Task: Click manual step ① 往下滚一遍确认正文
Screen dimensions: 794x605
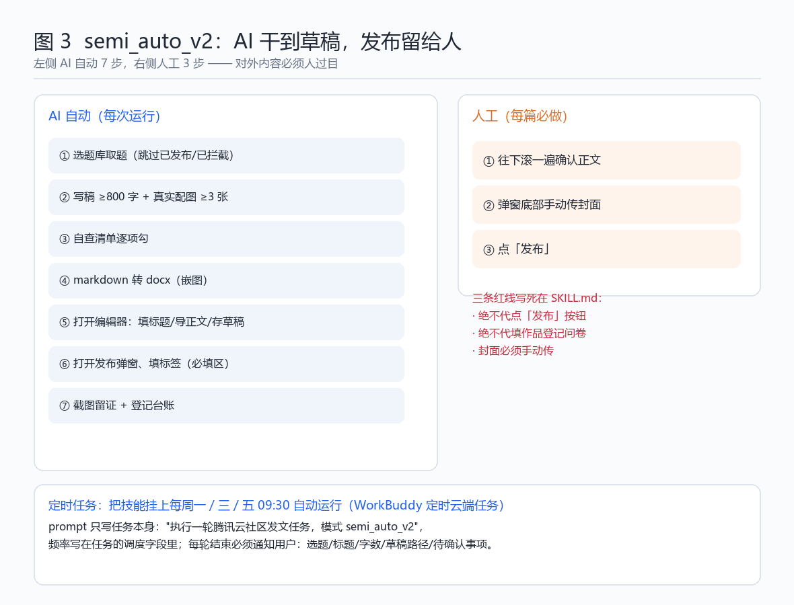Action: 606,161
